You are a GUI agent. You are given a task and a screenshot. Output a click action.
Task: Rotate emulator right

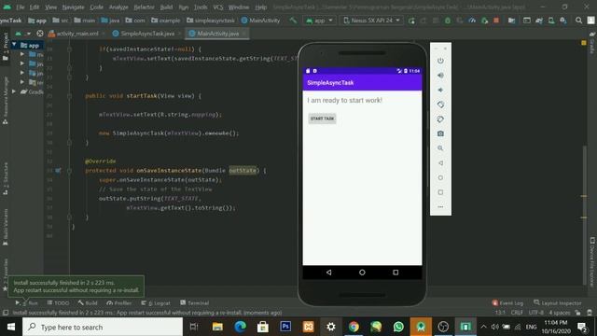coord(440,119)
